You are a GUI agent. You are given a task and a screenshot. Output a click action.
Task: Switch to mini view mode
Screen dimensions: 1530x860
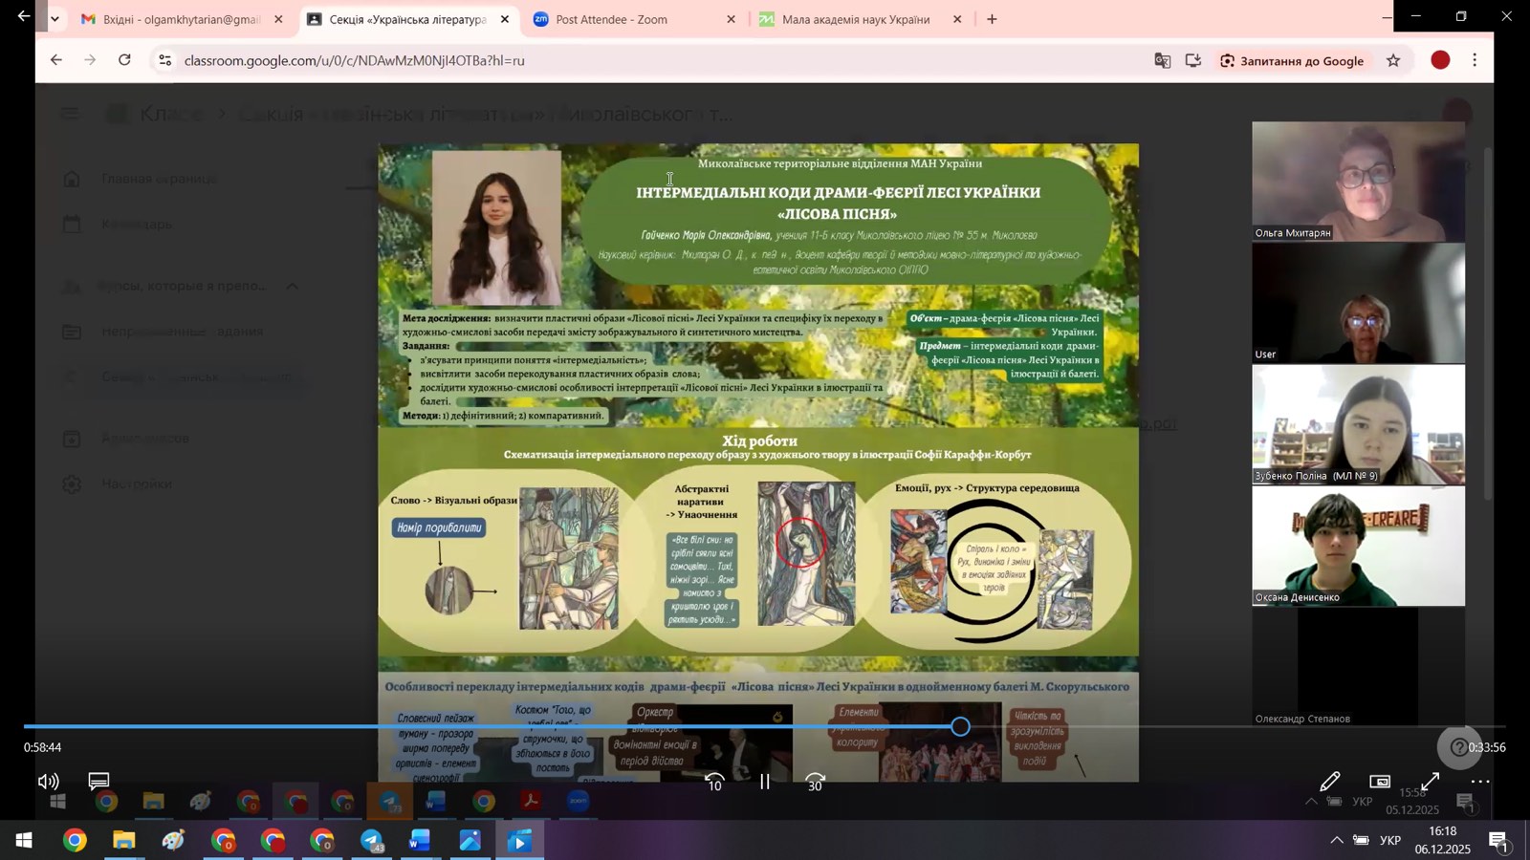(x=1379, y=782)
